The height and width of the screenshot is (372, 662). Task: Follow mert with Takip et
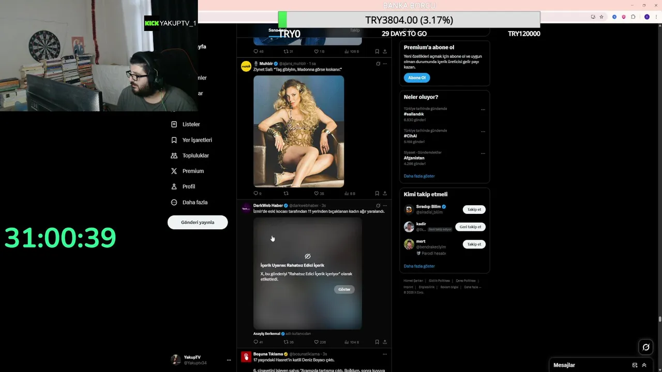click(474, 244)
